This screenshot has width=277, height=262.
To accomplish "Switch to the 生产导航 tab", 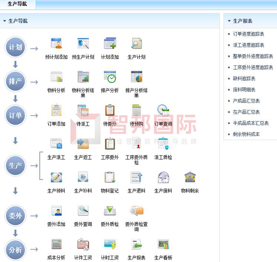I will (x=17, y=4).
